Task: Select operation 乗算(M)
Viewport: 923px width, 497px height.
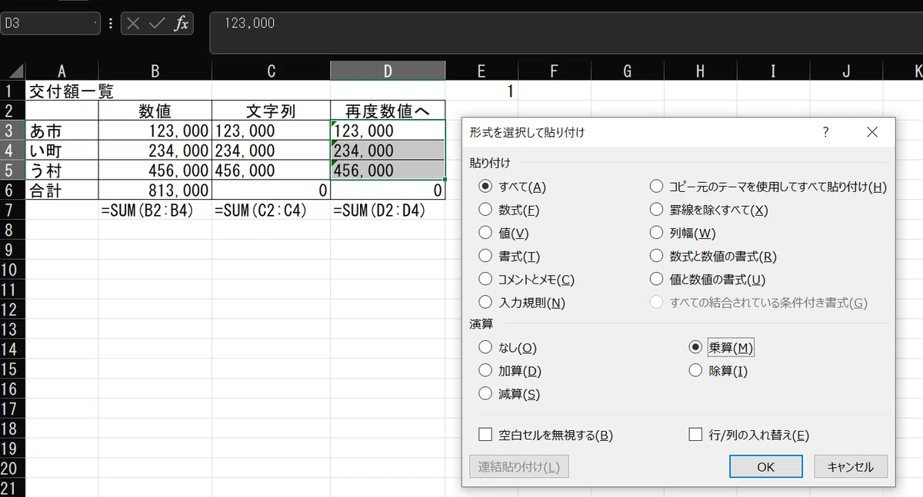Action: [721, 347]
